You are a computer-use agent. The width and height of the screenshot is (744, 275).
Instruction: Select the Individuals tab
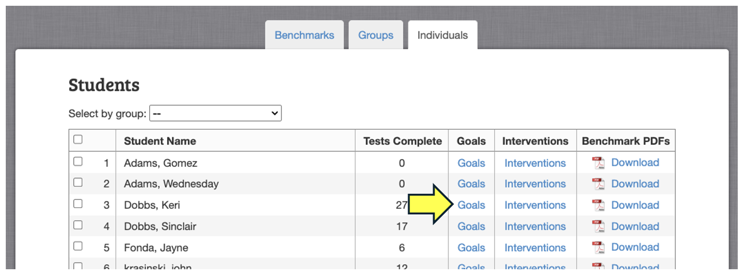(442, 35)
